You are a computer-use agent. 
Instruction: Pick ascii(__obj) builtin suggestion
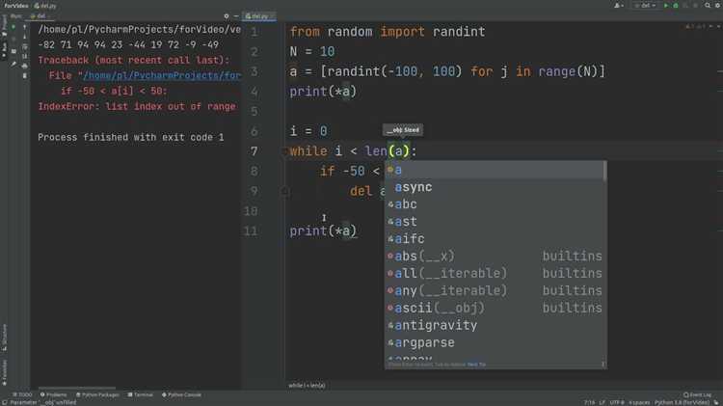[495, 309]
